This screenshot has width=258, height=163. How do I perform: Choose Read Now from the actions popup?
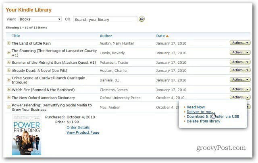tap(196, 107)
